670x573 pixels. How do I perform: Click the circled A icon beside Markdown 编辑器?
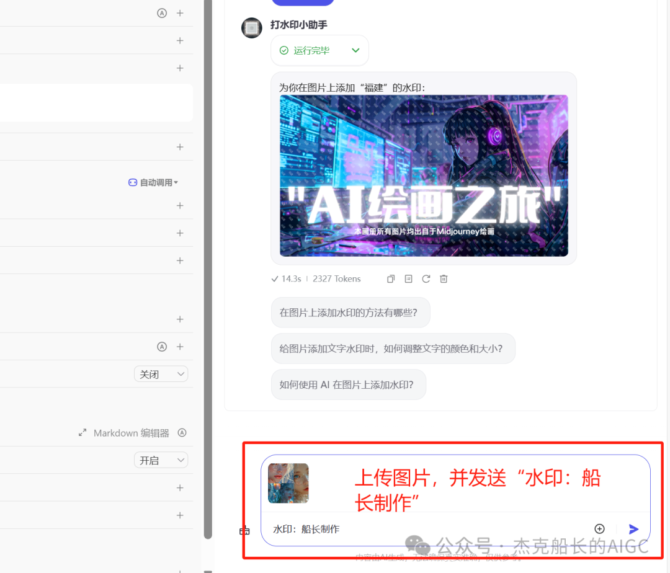(x=182, y=432)
